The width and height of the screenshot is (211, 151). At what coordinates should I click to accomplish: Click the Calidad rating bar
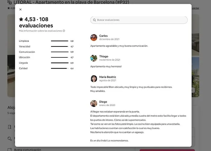(60, 68)
